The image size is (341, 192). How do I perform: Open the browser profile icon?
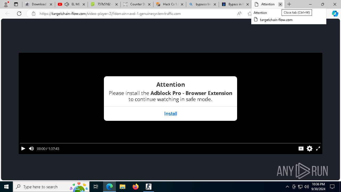(6, 4)
